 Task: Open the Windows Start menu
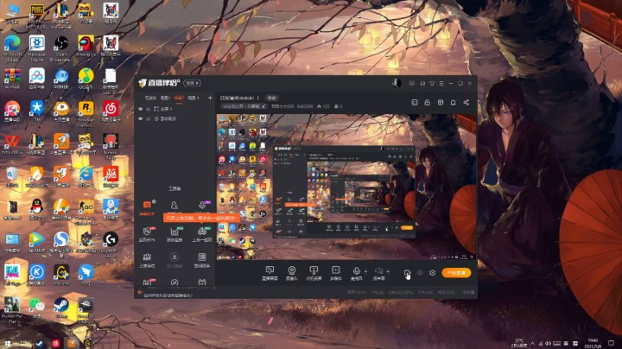click(8, 344)
